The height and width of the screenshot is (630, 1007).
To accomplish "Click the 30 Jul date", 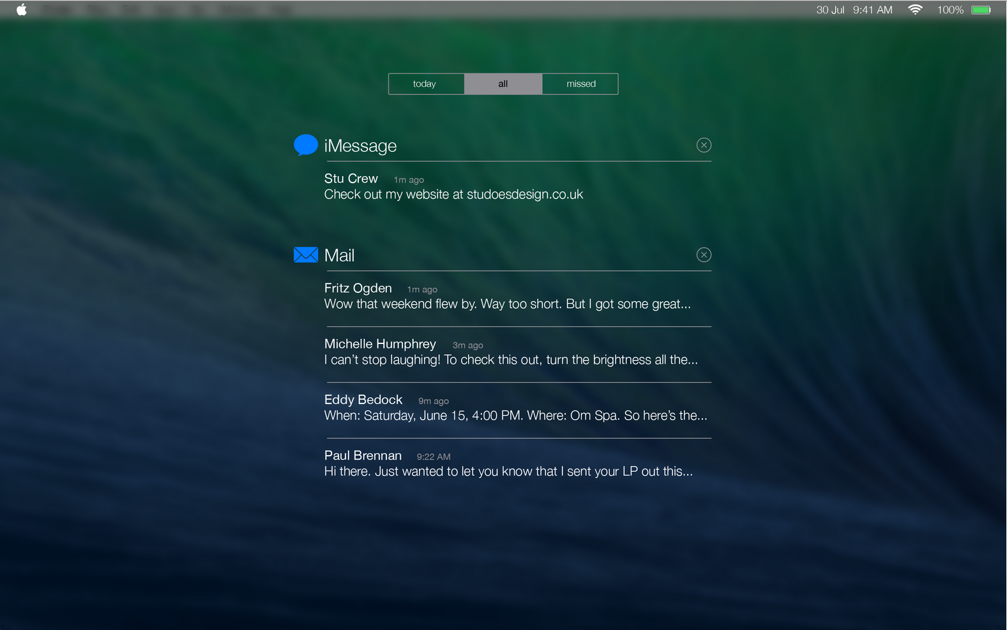I will [830, 10].
